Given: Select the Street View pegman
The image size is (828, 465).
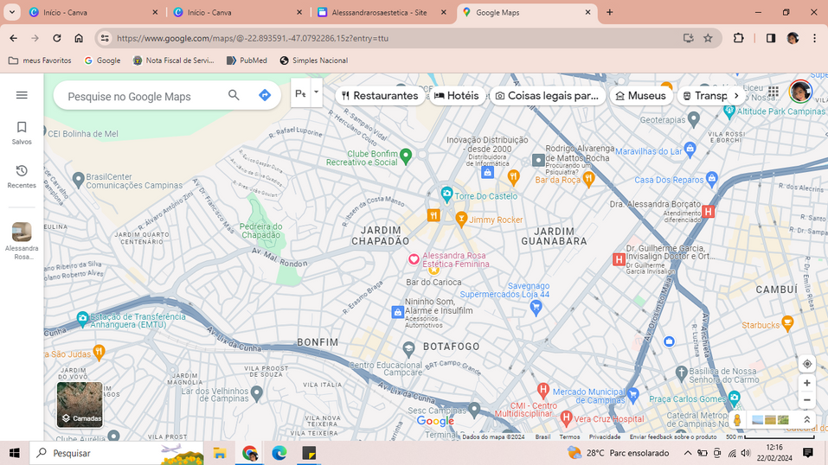Looking at the screenshot, I should click(737, 419).
